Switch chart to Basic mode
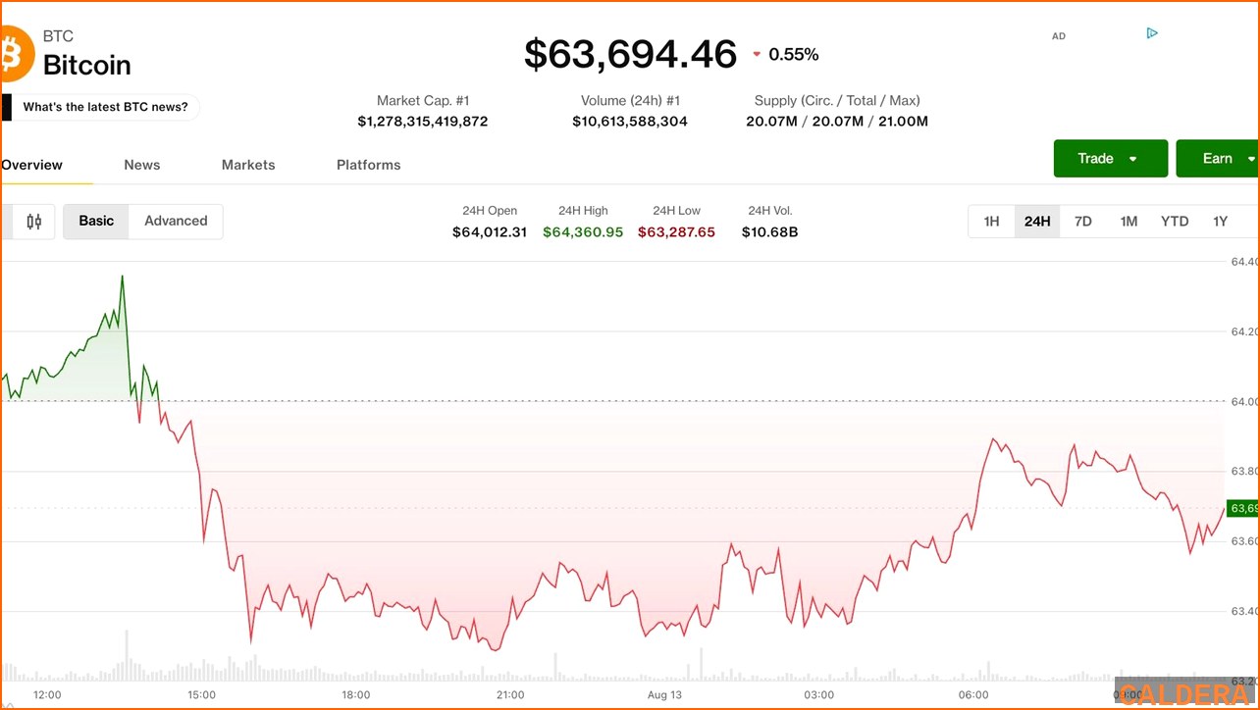Screen dimensions: 1260x710 point(96,222)
